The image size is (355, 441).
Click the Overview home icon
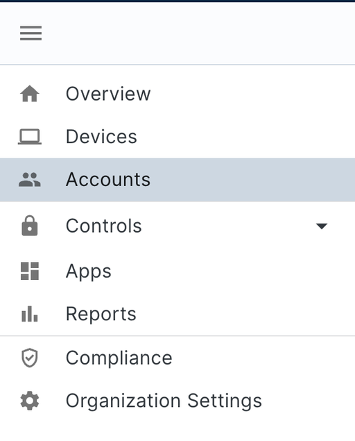click(30, 93)
